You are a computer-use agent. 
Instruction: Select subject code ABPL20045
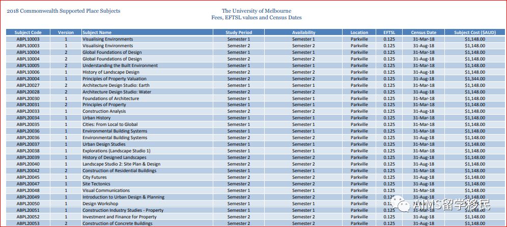pyautogui.click(x=28, y=177)
